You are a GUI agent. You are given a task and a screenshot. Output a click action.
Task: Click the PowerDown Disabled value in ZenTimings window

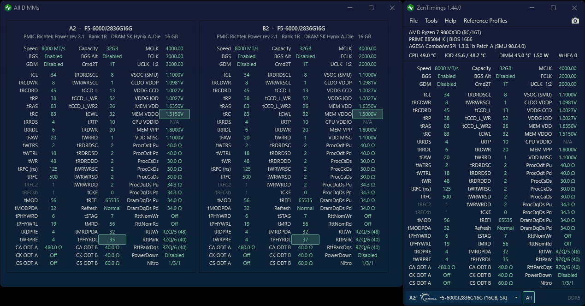567,275
